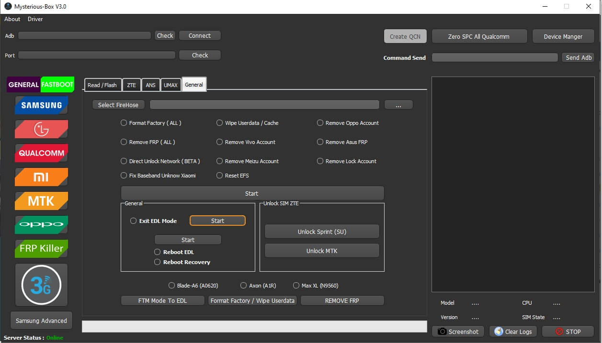
Task: Click the Clear Logs globe icon
Action: 499,332
